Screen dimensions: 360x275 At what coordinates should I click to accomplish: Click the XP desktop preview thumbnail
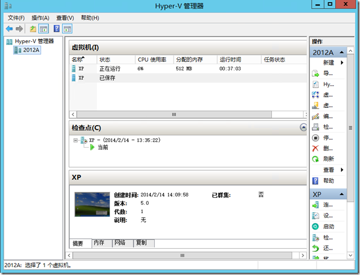[x=92, y=204]
